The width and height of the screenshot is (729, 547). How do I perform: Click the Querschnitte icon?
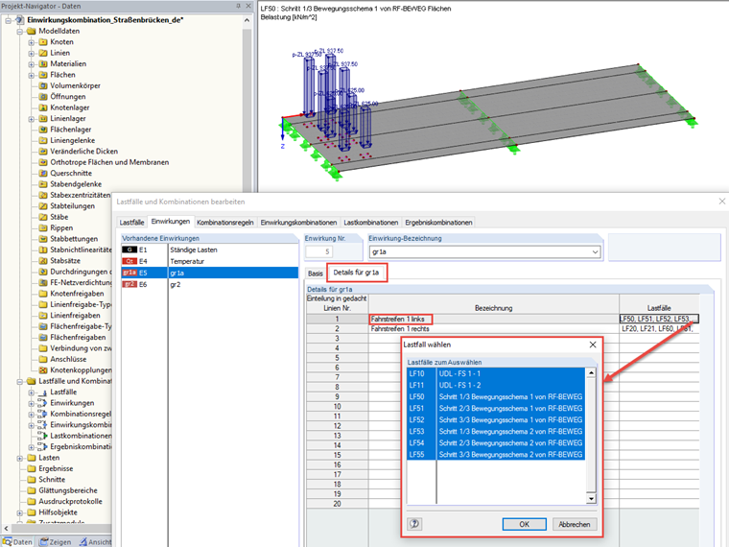pyautogui.click(x=43, y=173)
